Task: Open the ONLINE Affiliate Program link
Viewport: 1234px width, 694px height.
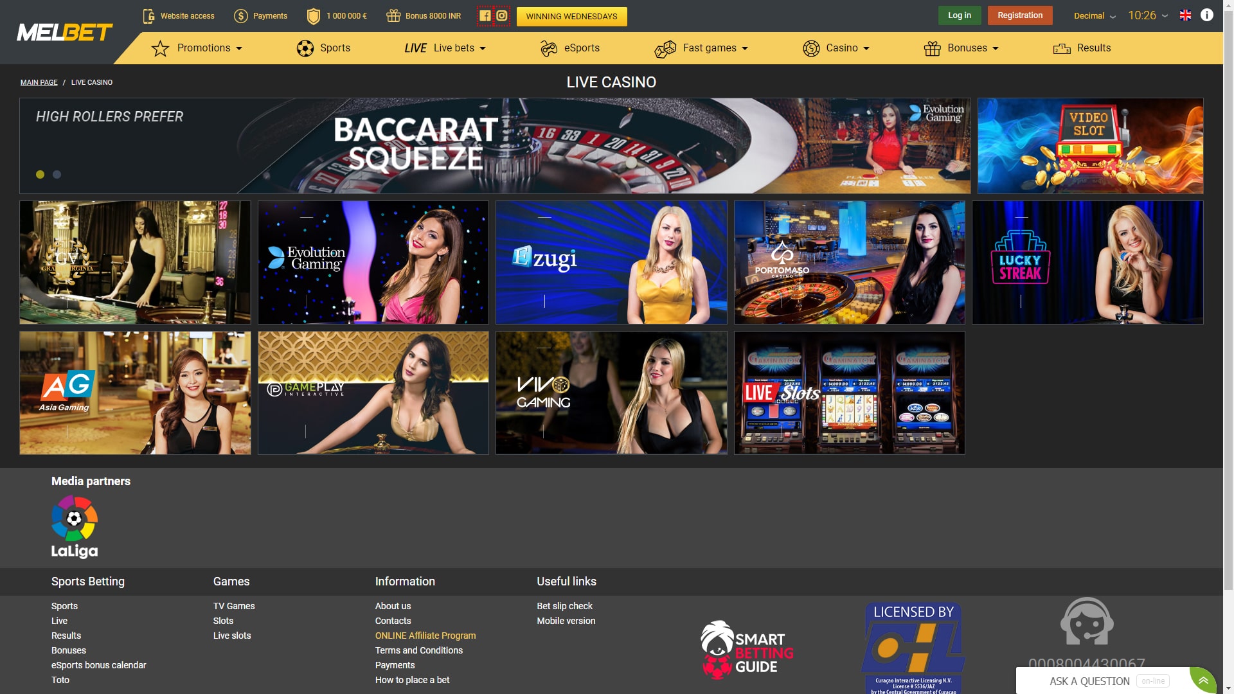Action: click(425, 636)
